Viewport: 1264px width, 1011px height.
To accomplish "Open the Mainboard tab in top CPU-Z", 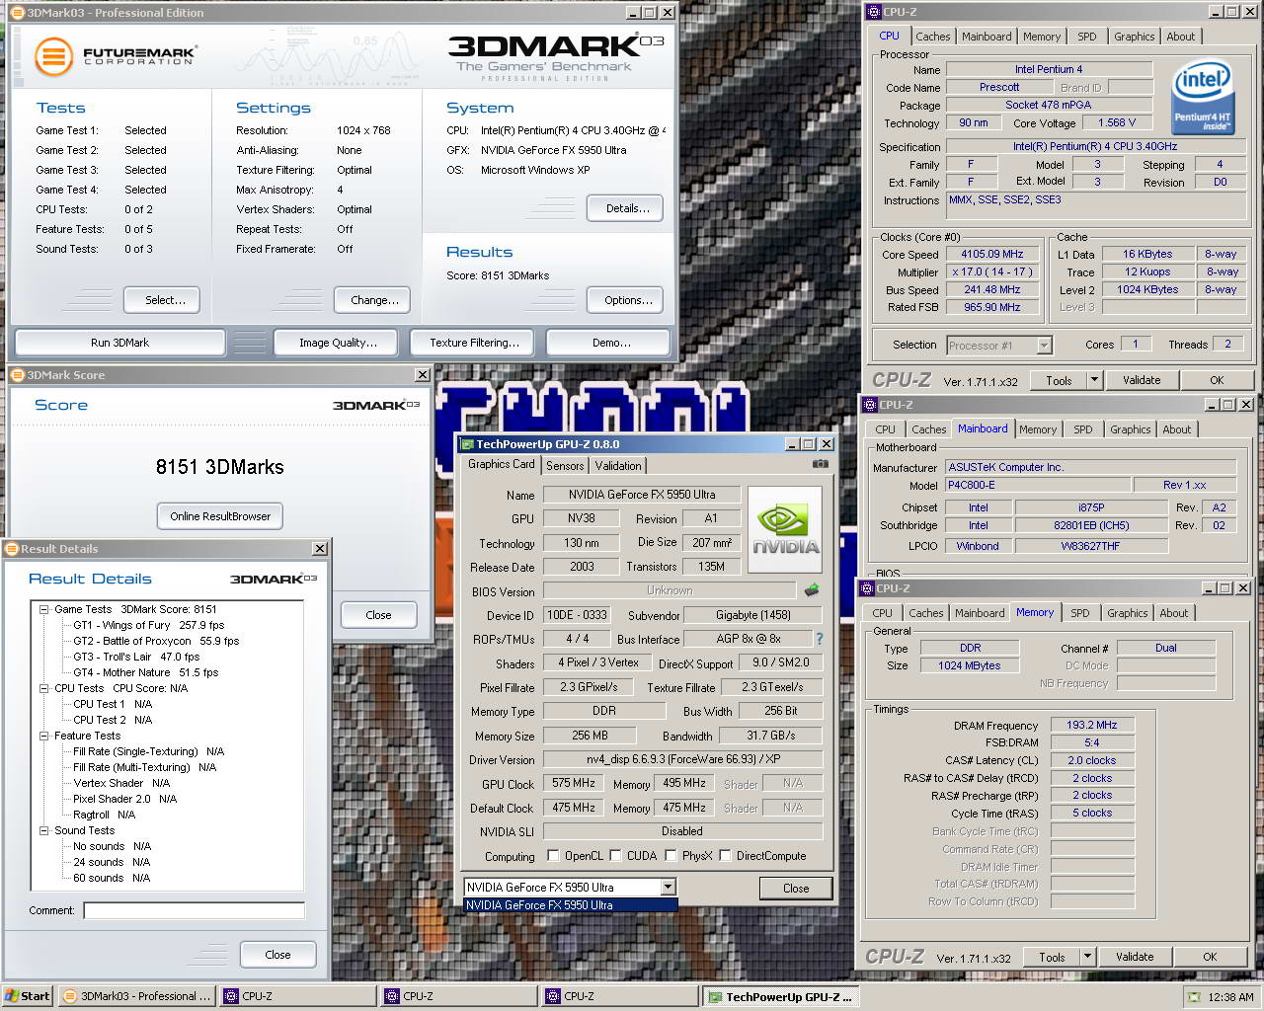I will click(987, 37).
